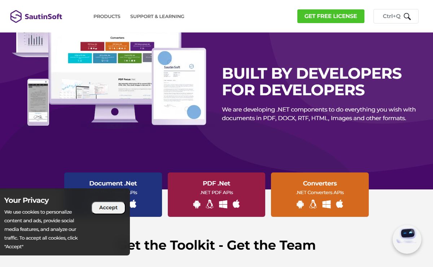Click the smartphone illustration
Image resolution: width=433 pixels, height=267 pixels.
(38, 102)
